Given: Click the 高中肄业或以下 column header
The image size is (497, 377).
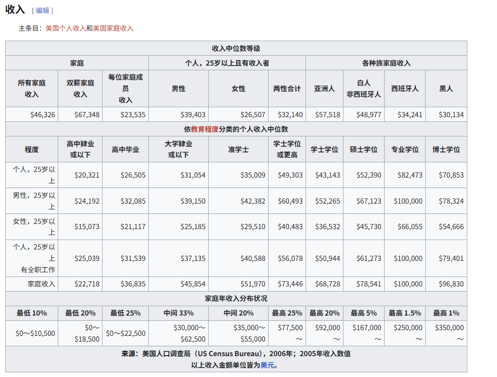Looking at the screenshot, I should pos(80,149).
